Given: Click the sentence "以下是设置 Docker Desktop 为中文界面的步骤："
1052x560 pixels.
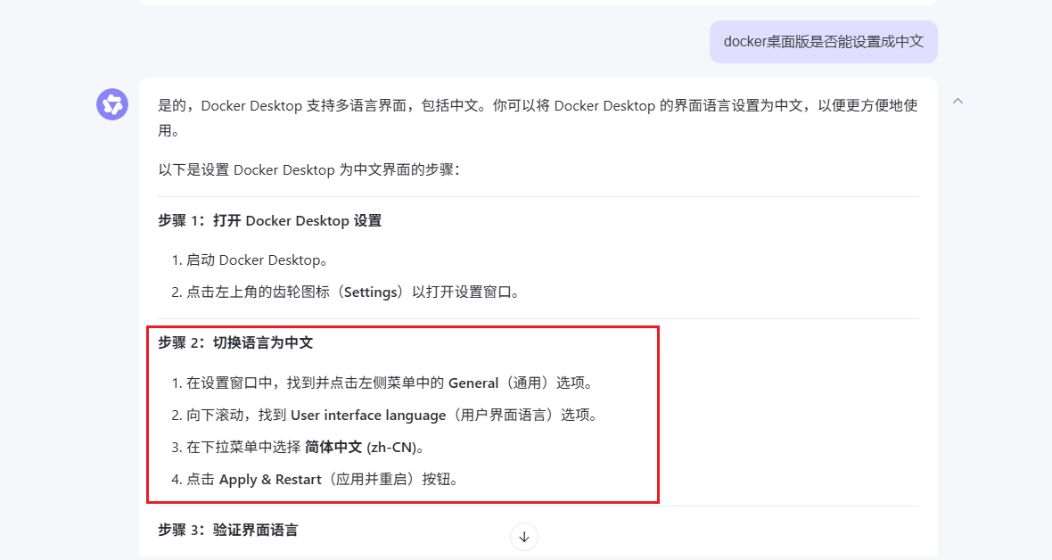Looking at the screenshot, I should coord(309,170).
